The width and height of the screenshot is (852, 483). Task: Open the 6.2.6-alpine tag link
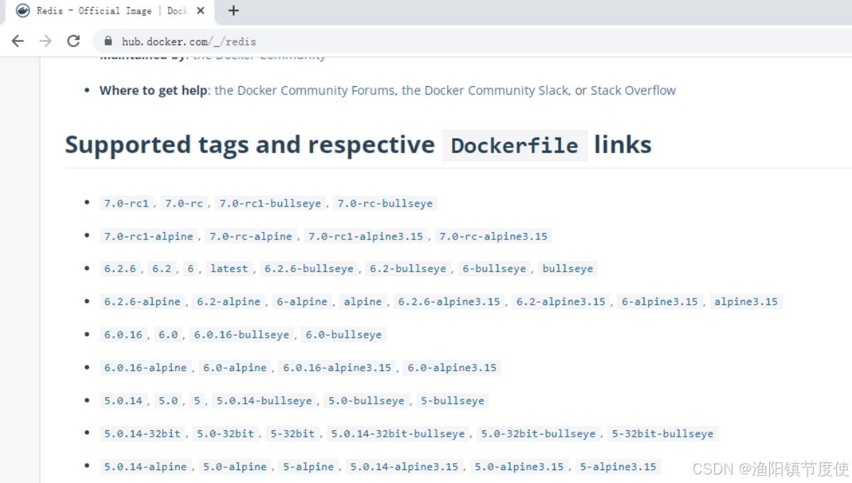point(142,302)
